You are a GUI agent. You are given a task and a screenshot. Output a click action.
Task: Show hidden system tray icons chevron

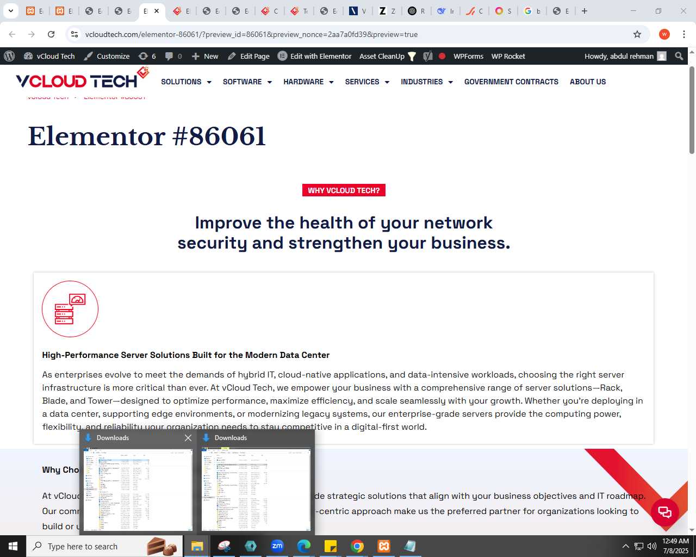click(x=625, y=546)
